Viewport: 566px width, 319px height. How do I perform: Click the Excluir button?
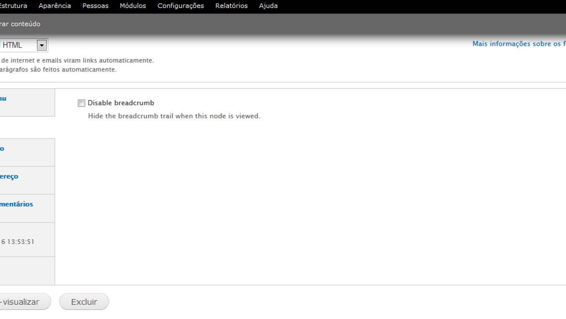click(84, 301)
